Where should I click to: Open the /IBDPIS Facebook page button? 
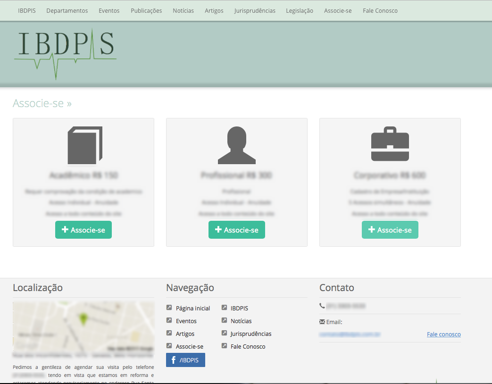[185, 360]
